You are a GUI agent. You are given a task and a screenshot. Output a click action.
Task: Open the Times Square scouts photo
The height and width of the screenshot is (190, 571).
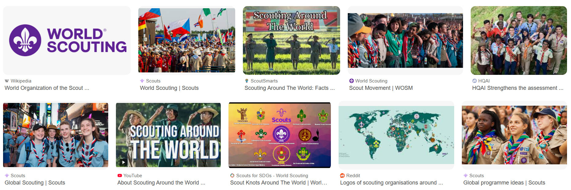[56, 135]
